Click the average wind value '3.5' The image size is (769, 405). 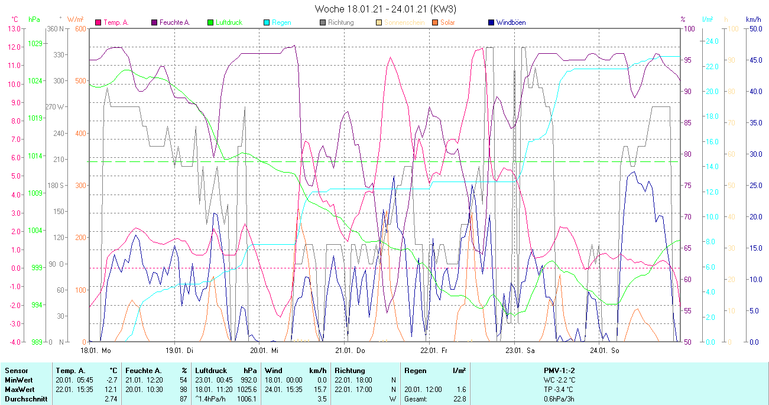tap(322, 399)
